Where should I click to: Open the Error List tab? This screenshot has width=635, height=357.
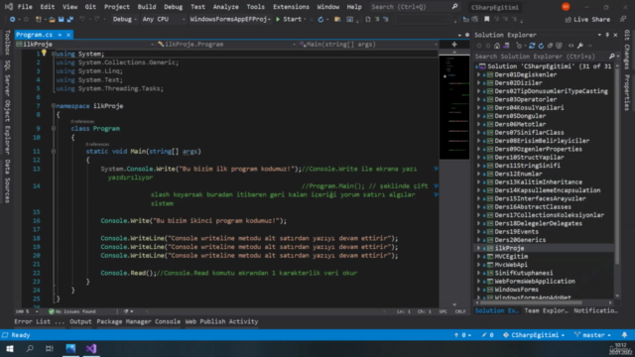click(x=40, y=321)
